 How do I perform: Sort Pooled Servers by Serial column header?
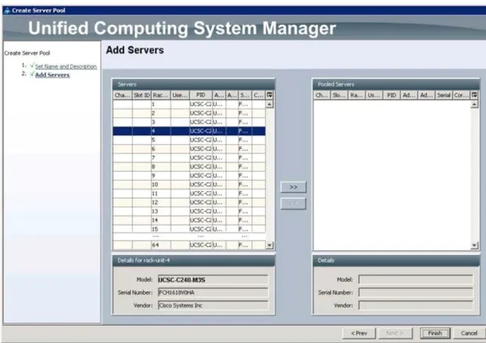point(444,95)
